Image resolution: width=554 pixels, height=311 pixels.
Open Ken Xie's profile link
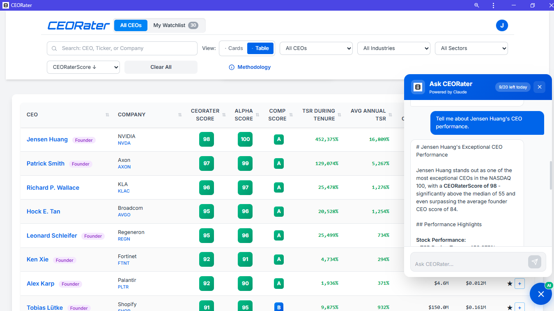38,259
